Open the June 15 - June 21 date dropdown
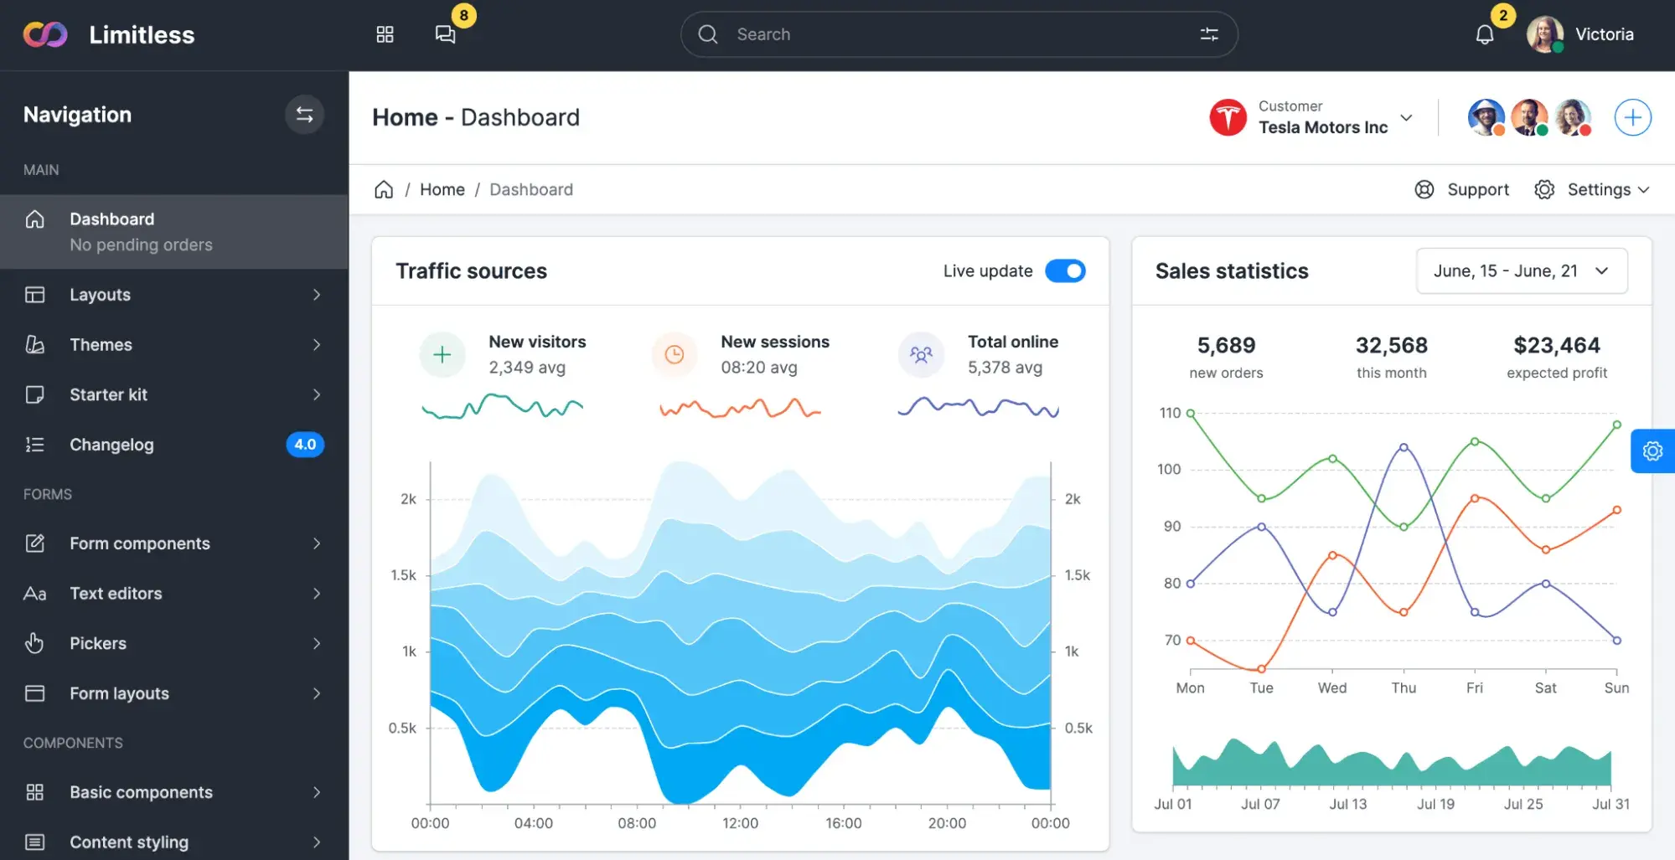1675x860 pixels. coord(1521,271)
